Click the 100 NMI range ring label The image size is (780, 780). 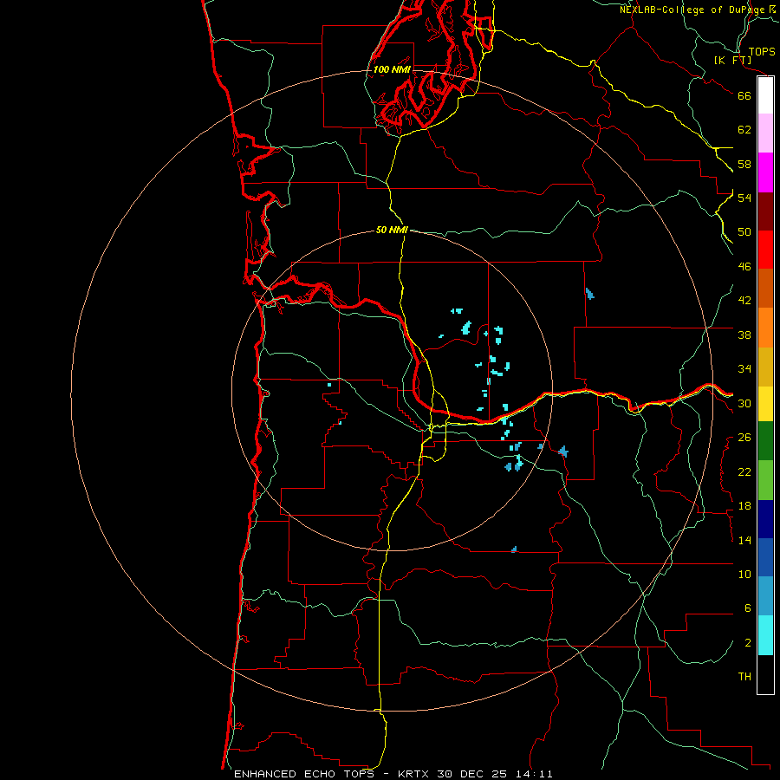point(392,69)
